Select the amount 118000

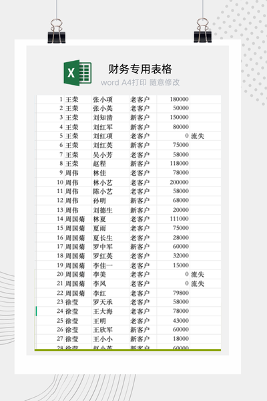pos(179,163)
